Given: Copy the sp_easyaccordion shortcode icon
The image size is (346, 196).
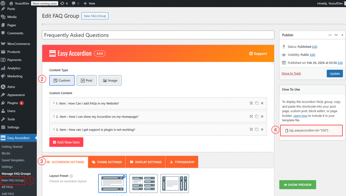Looking at the screenshot, I should point(287,130).
